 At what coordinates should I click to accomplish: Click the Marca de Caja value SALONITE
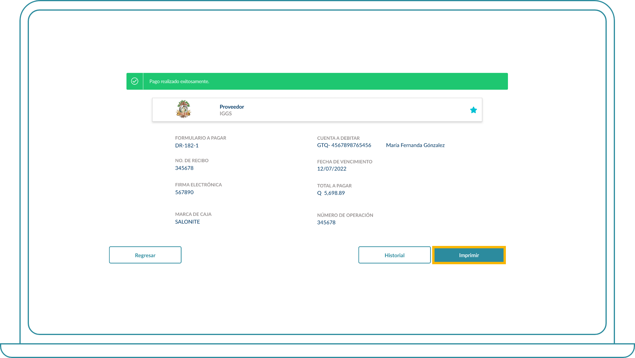(187, 222)
